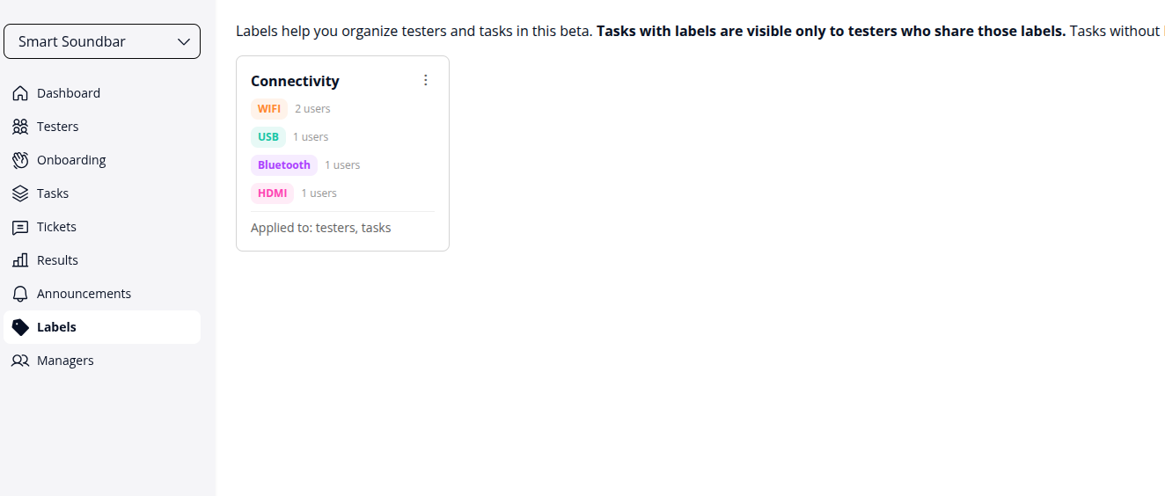Click the Dashboard home icon
1165x496 pixels.
[x=20, y=93]
